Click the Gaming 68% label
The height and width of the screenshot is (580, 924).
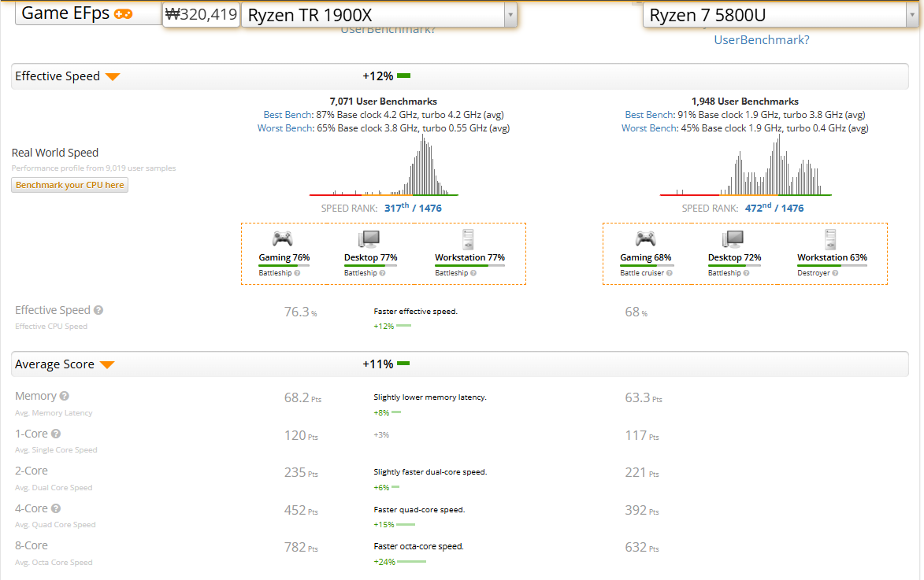pos(645,257)
